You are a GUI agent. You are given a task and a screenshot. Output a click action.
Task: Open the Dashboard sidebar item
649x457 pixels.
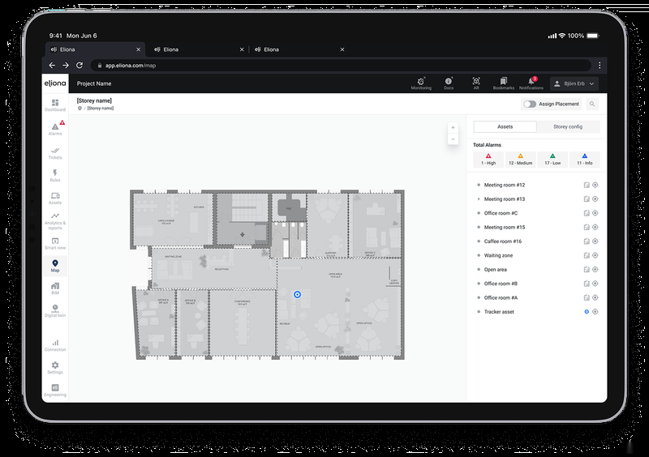(x=55, y=105)
